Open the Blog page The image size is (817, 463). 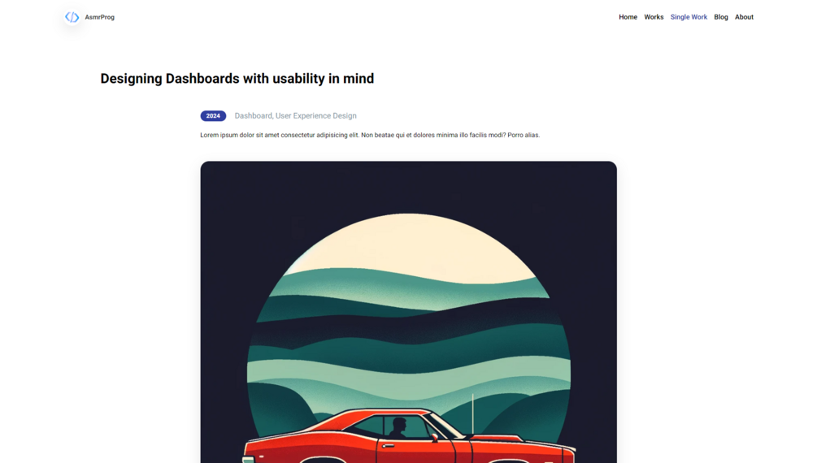720,17
